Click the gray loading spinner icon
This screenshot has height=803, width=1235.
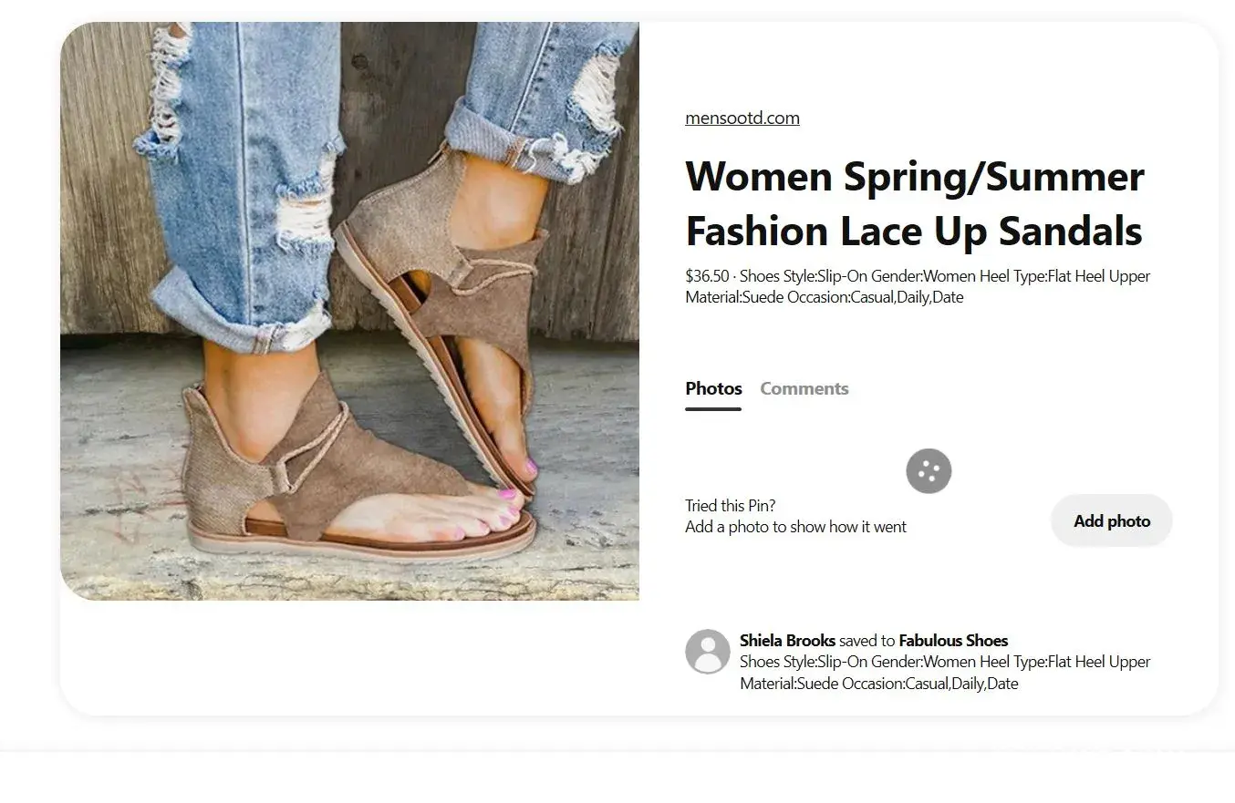point(929,471)
